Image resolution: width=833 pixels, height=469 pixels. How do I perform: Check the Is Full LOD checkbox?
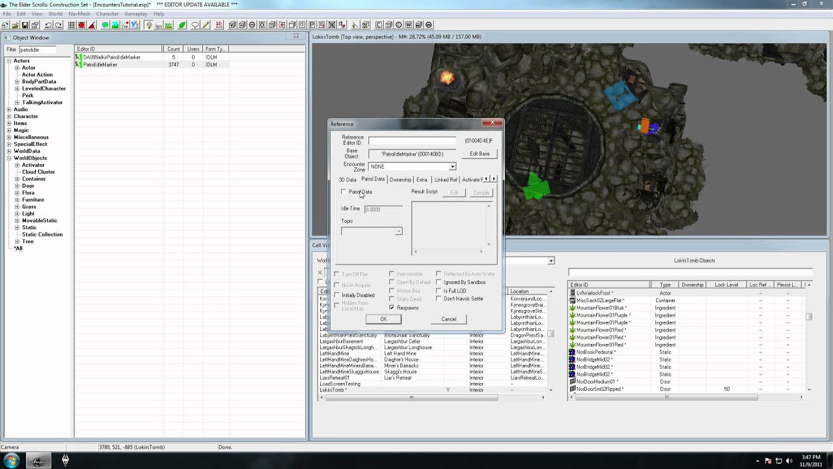pyautogui.click(x=439, y=291)
